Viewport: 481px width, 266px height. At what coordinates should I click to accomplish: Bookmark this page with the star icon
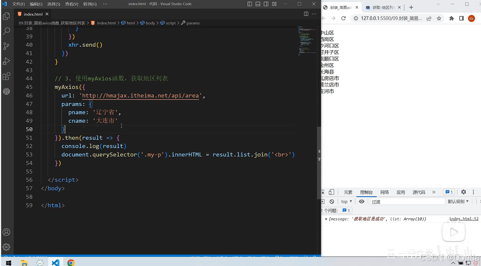point(439,19)
